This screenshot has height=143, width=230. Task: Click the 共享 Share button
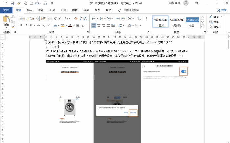point(222,10)
